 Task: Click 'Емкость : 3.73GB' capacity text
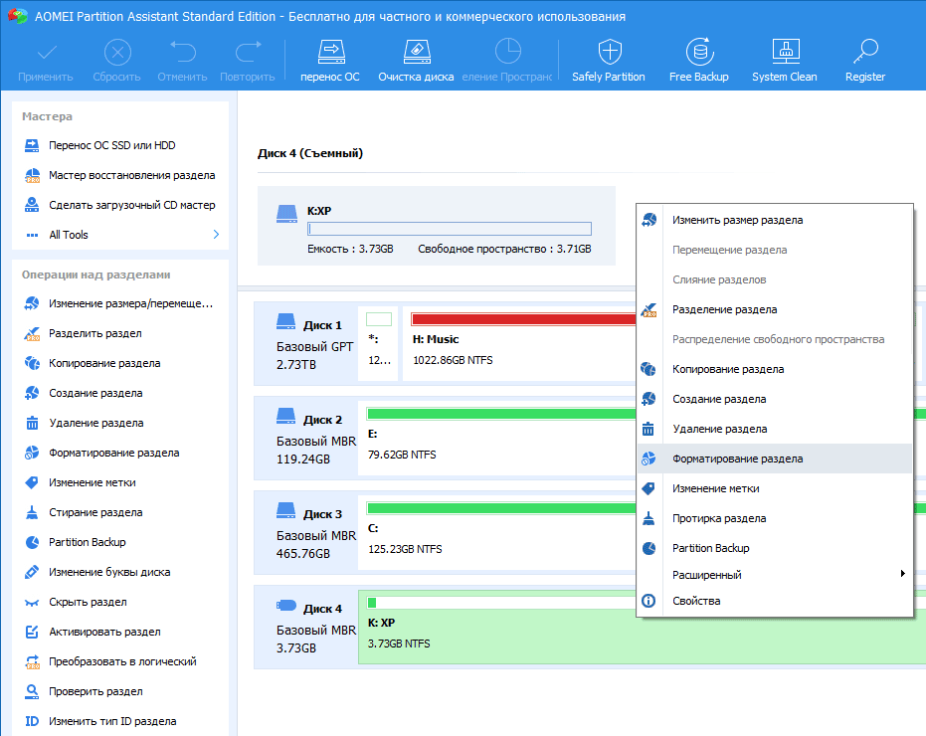tap(351, 250)
